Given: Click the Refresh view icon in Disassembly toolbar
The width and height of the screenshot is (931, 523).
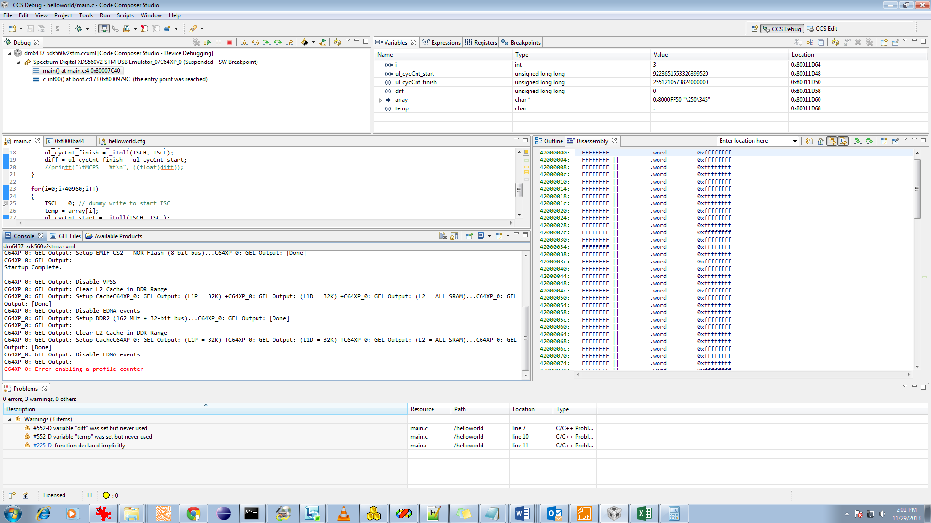Looking at the screenshot, I should pyautogui.click(x=809, y=141).
